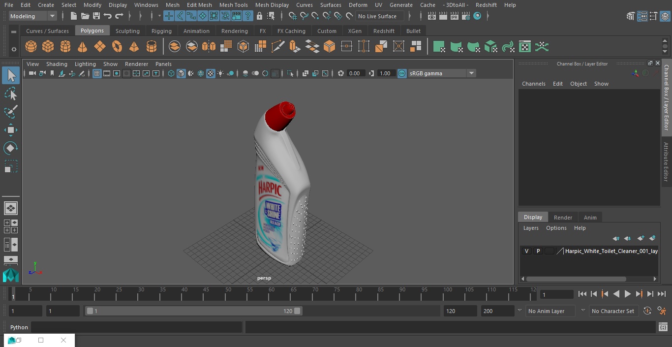This screenshot has width=672, height=347.
Task: Click the Maya logo in toolbox bottom
Action: click(x=11, y=275)
